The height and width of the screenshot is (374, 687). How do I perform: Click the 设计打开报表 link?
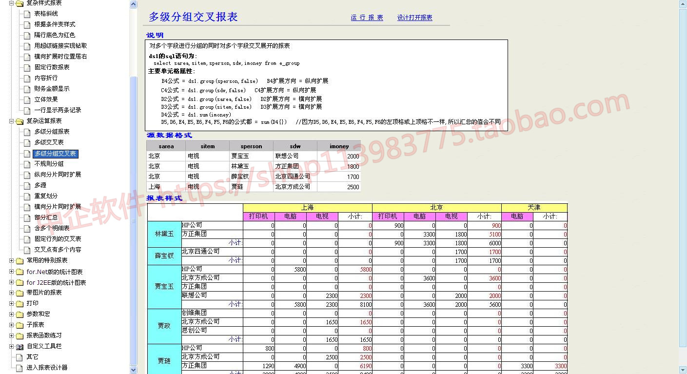[415, 18]
